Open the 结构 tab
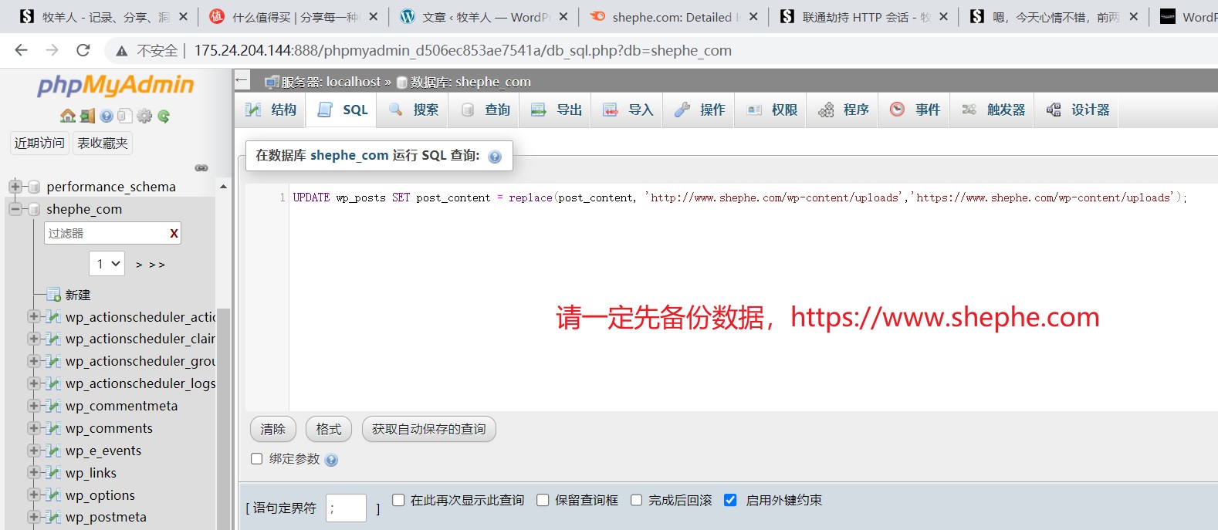The width and height of the screenshot is (1218, 530). (x=271, y=110)
